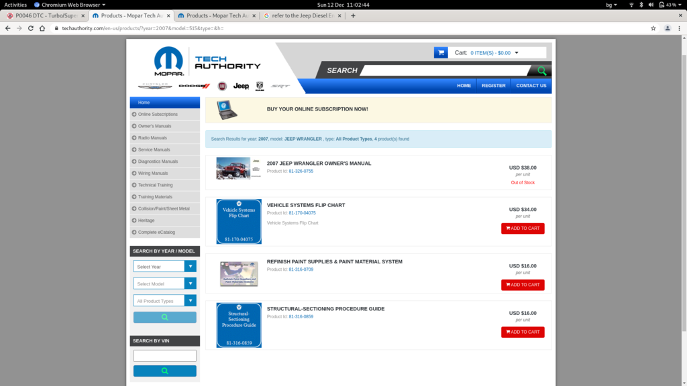Click inside the VIN input field
The image size is (687, 386).
click(164, 355)
